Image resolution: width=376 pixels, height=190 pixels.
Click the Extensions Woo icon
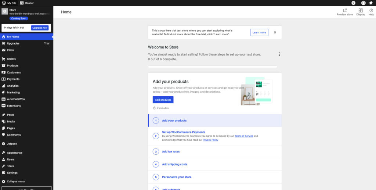3,106
